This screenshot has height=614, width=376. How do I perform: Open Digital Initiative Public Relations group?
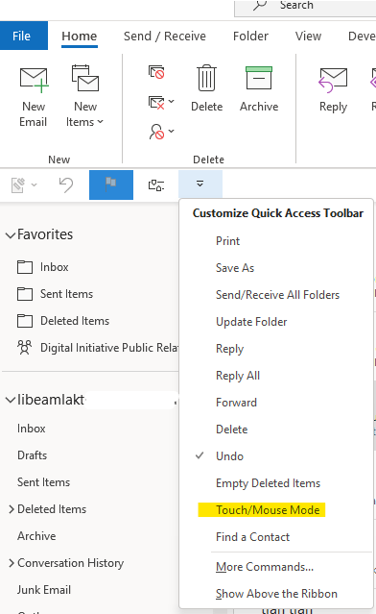108,348
